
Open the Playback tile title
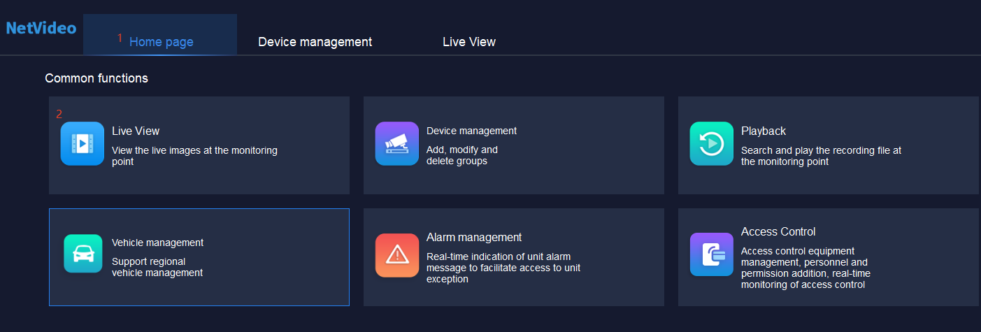point(764,131)
